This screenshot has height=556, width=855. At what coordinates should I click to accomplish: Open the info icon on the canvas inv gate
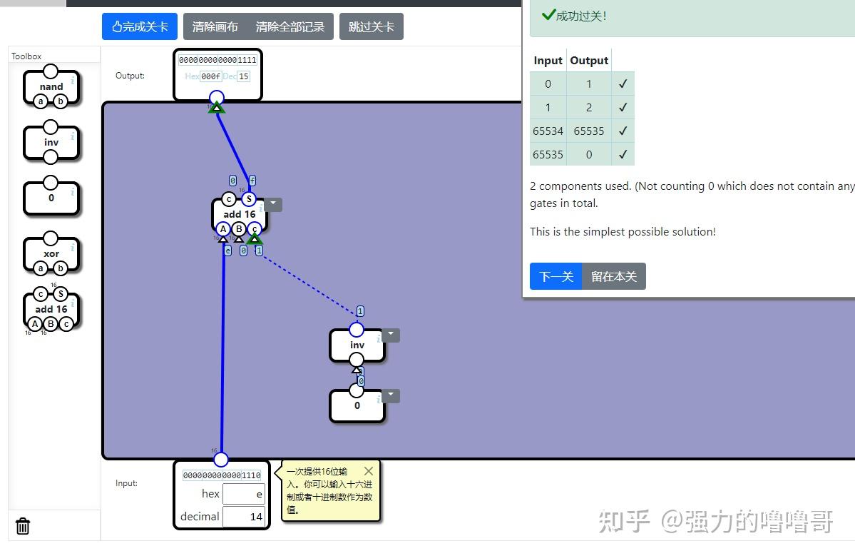(x=377, y=338)
